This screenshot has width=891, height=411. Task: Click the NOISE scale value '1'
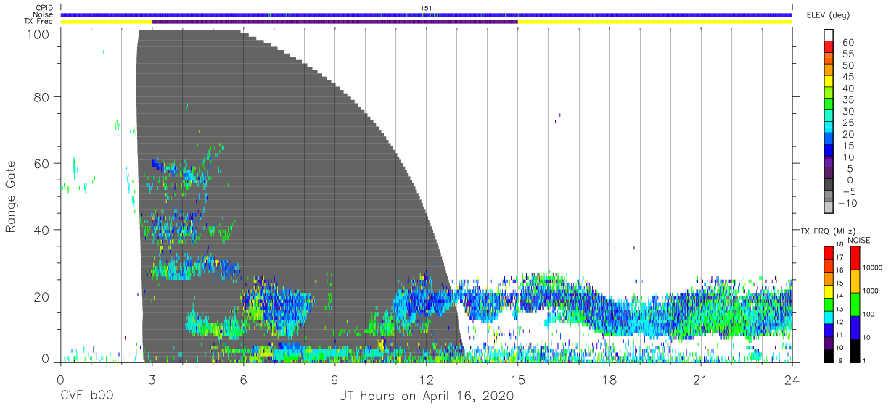(x=863, y=360)
